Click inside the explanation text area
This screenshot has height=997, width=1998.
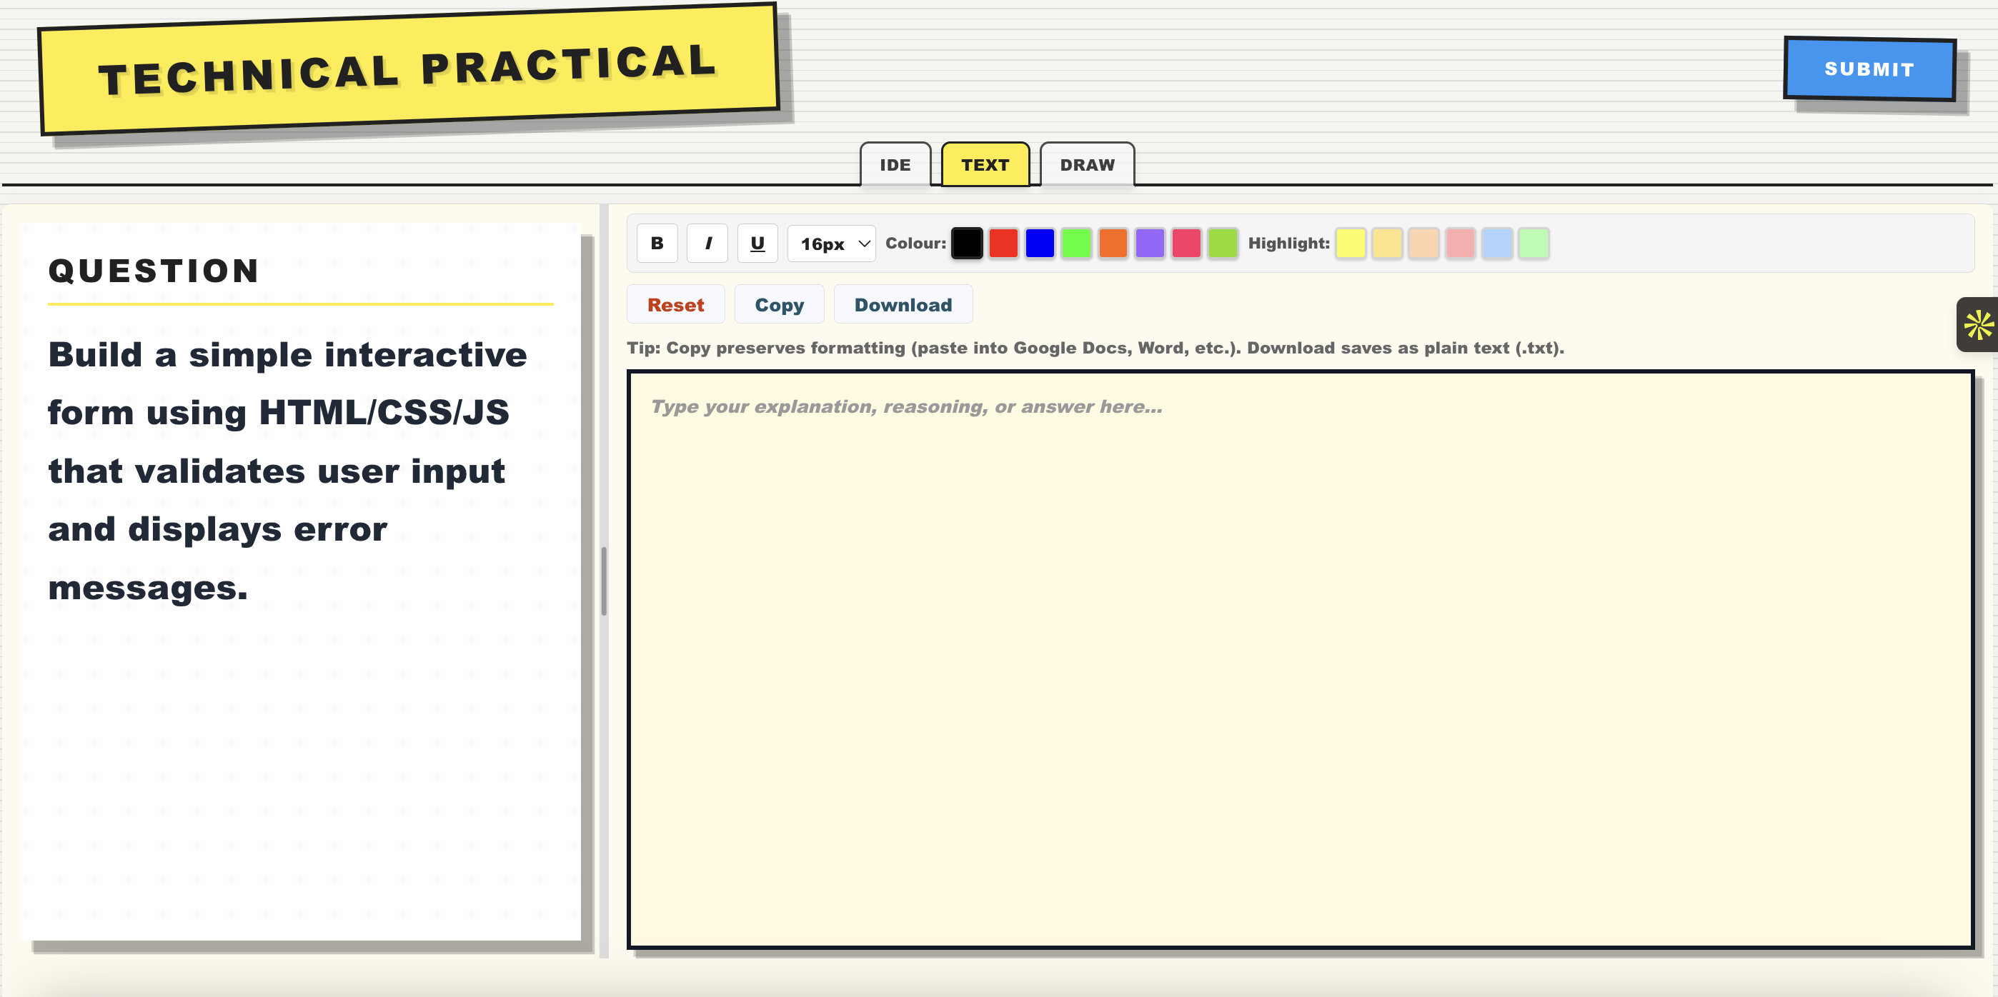1299,659
